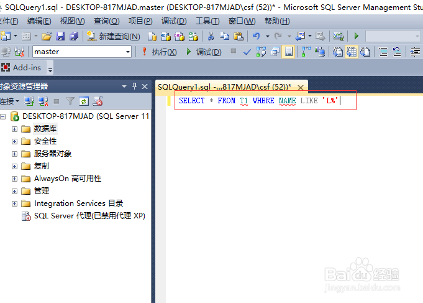Click the Debug (调试) button with green arrow
Viewport: 423px width, 303px height.
[203, 52]
